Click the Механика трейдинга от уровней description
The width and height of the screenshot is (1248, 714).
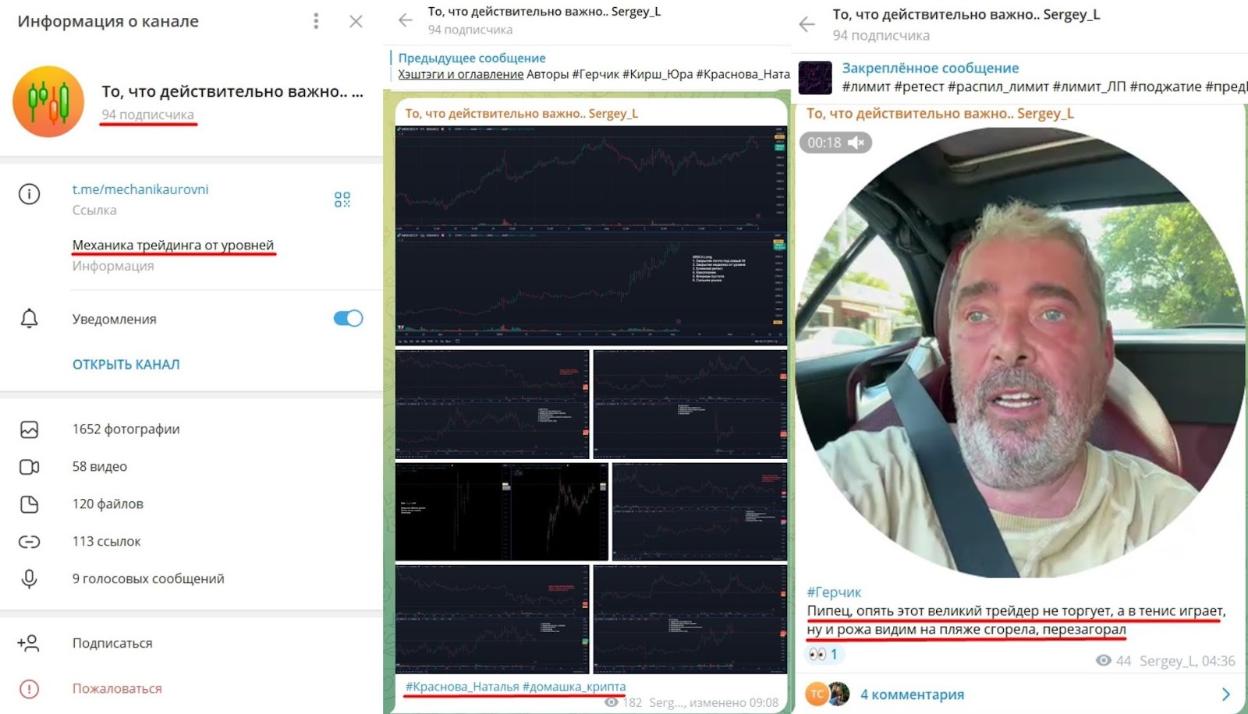(173, 245)
